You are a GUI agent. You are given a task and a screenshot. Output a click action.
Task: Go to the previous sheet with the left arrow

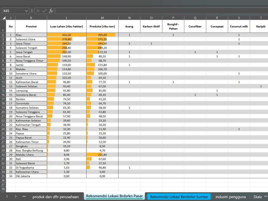coord(7,196)
